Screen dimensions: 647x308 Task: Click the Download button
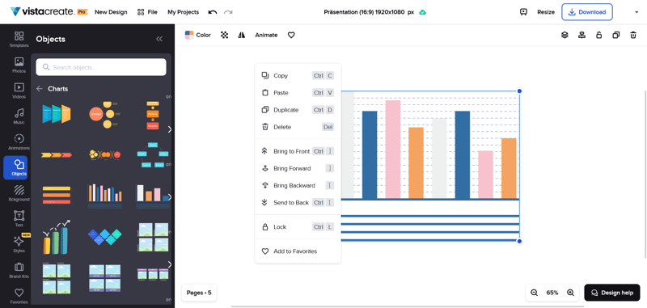tap(587, 12)
